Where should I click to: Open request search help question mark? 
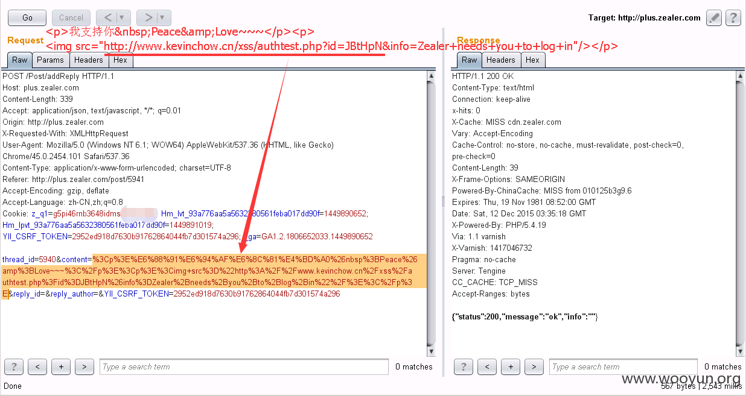point(14,366)
